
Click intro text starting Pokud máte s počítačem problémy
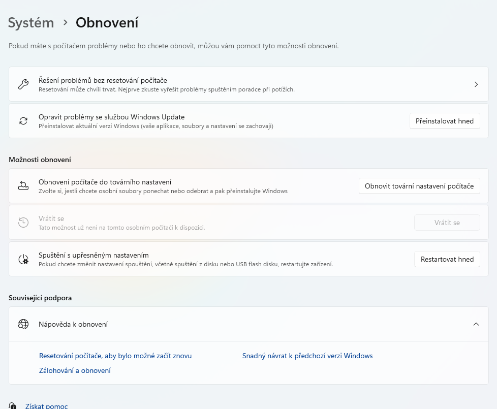point(174,46)
